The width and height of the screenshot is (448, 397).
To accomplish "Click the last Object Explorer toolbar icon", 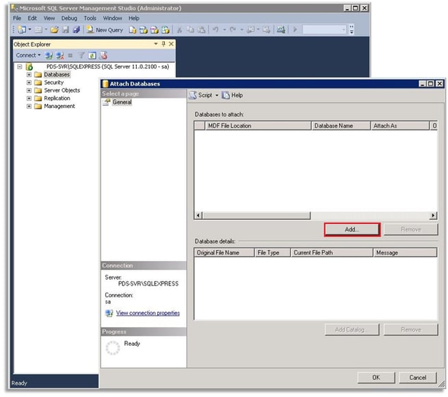I will [103, 55].
